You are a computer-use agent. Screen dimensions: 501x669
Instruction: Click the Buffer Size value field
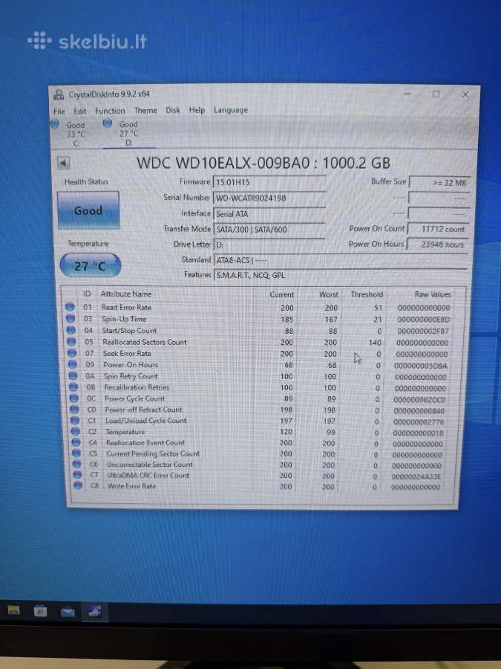[x=439, y=183]
